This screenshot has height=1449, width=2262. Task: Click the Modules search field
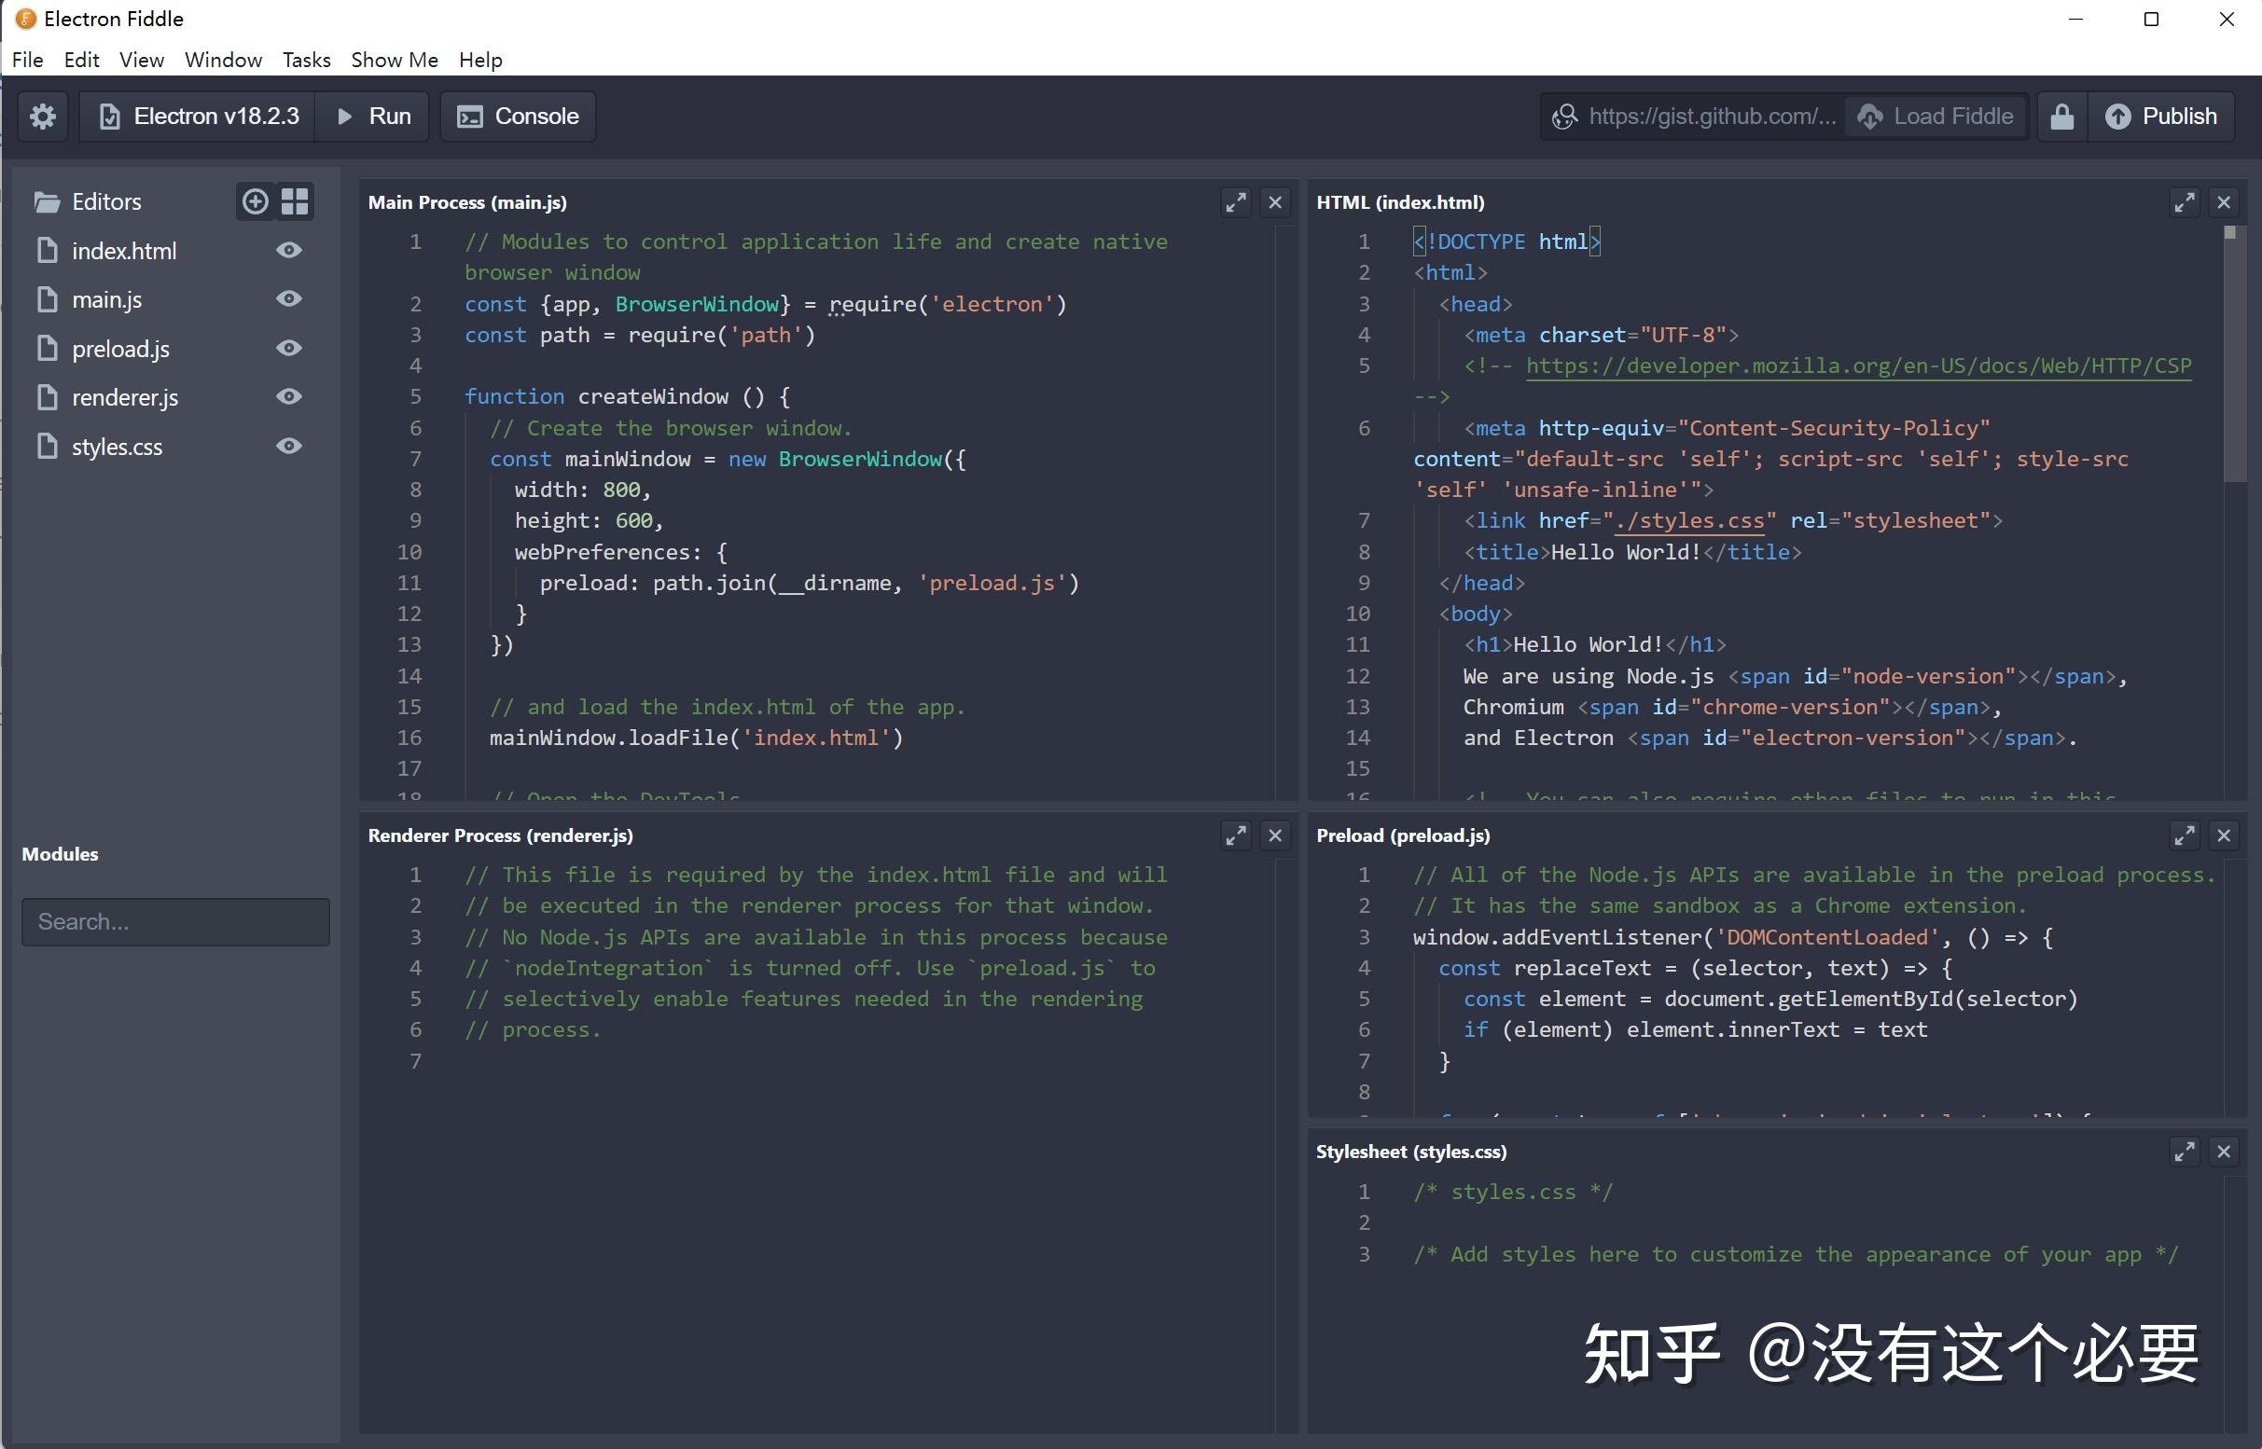(176, 921)
